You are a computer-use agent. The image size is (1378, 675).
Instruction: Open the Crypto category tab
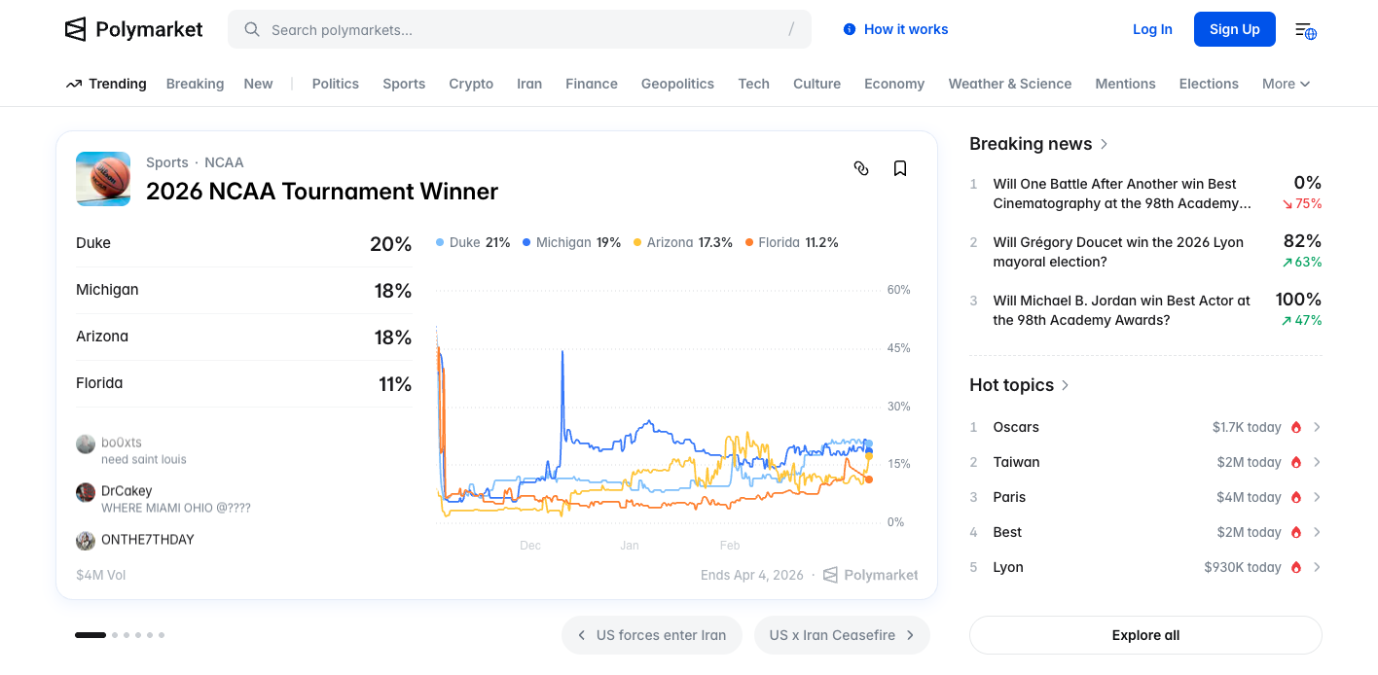point(471,84)
